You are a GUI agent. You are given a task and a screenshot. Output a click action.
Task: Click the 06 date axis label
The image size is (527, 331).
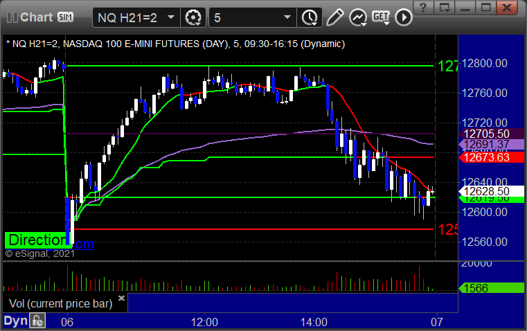point(67,322)
